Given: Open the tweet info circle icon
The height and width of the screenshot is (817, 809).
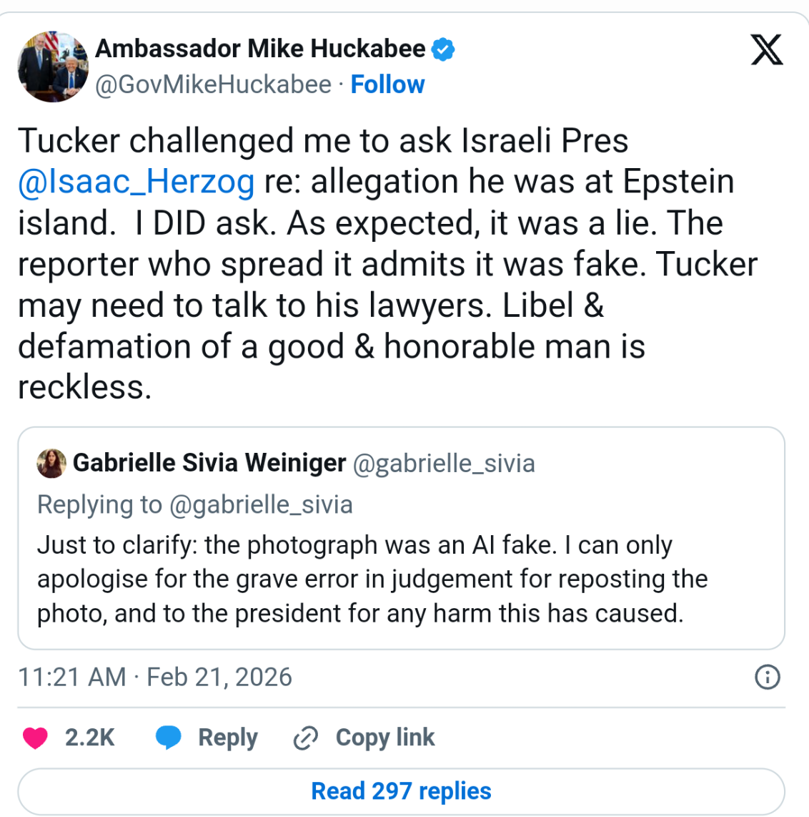Looking at the screenshot, I should (x=768, y=677).
